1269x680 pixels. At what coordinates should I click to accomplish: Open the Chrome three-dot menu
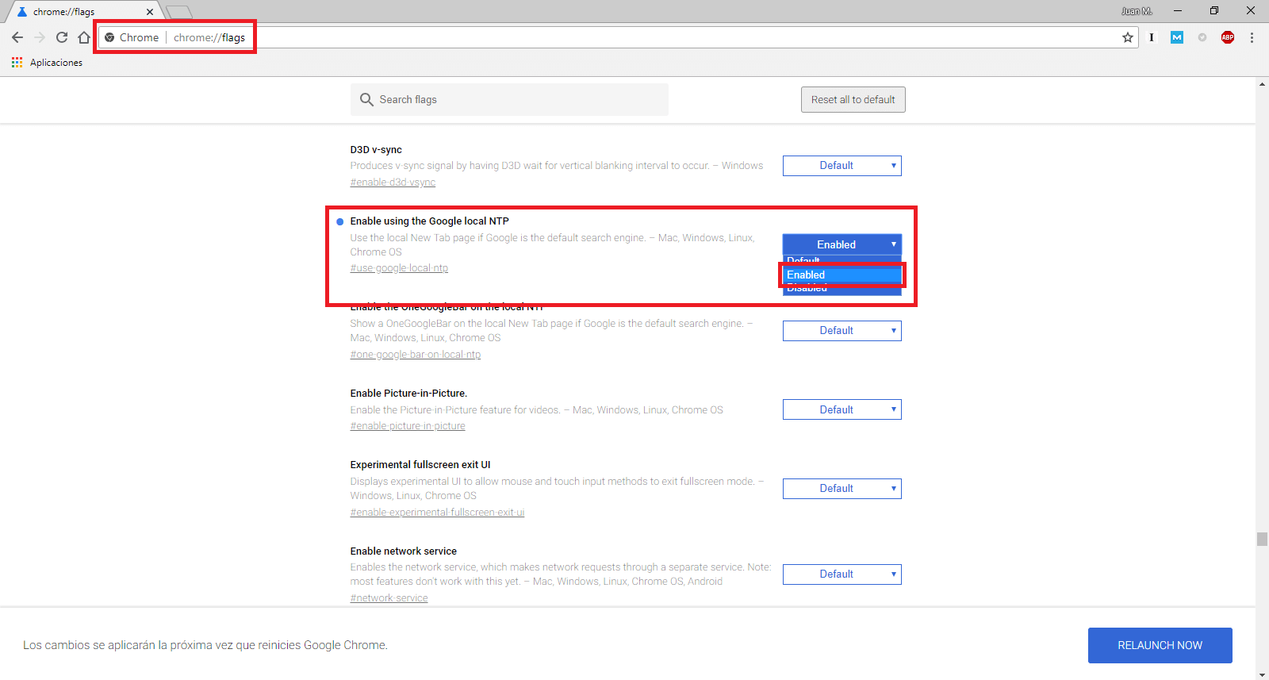pos(1252,37)
